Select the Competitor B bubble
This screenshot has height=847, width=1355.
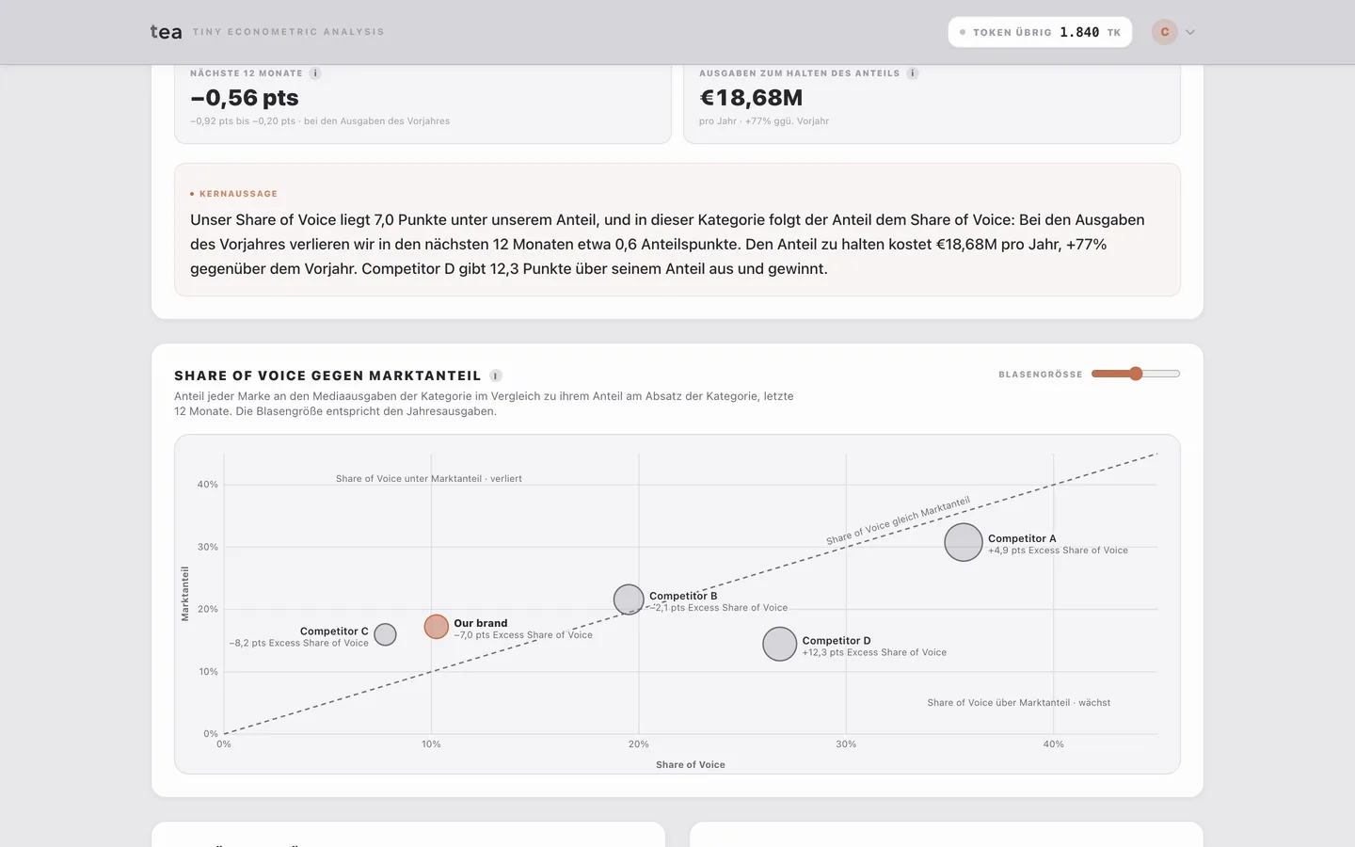(x=629, y=599)
